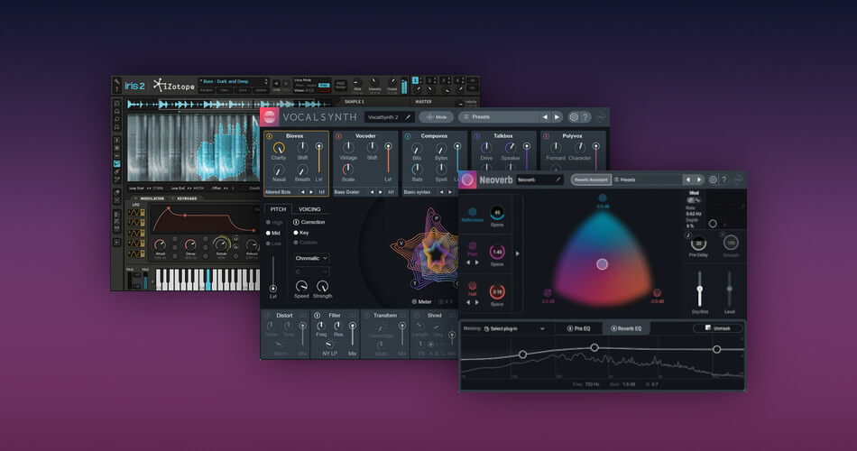This screenshot has height=451, width=857.
Task: Click the Biovox Lvl slider
Action: (x=318, y=159)
